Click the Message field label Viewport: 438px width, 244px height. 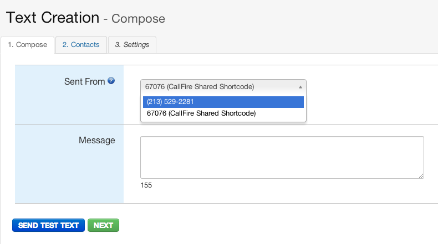tap(97, 140)
